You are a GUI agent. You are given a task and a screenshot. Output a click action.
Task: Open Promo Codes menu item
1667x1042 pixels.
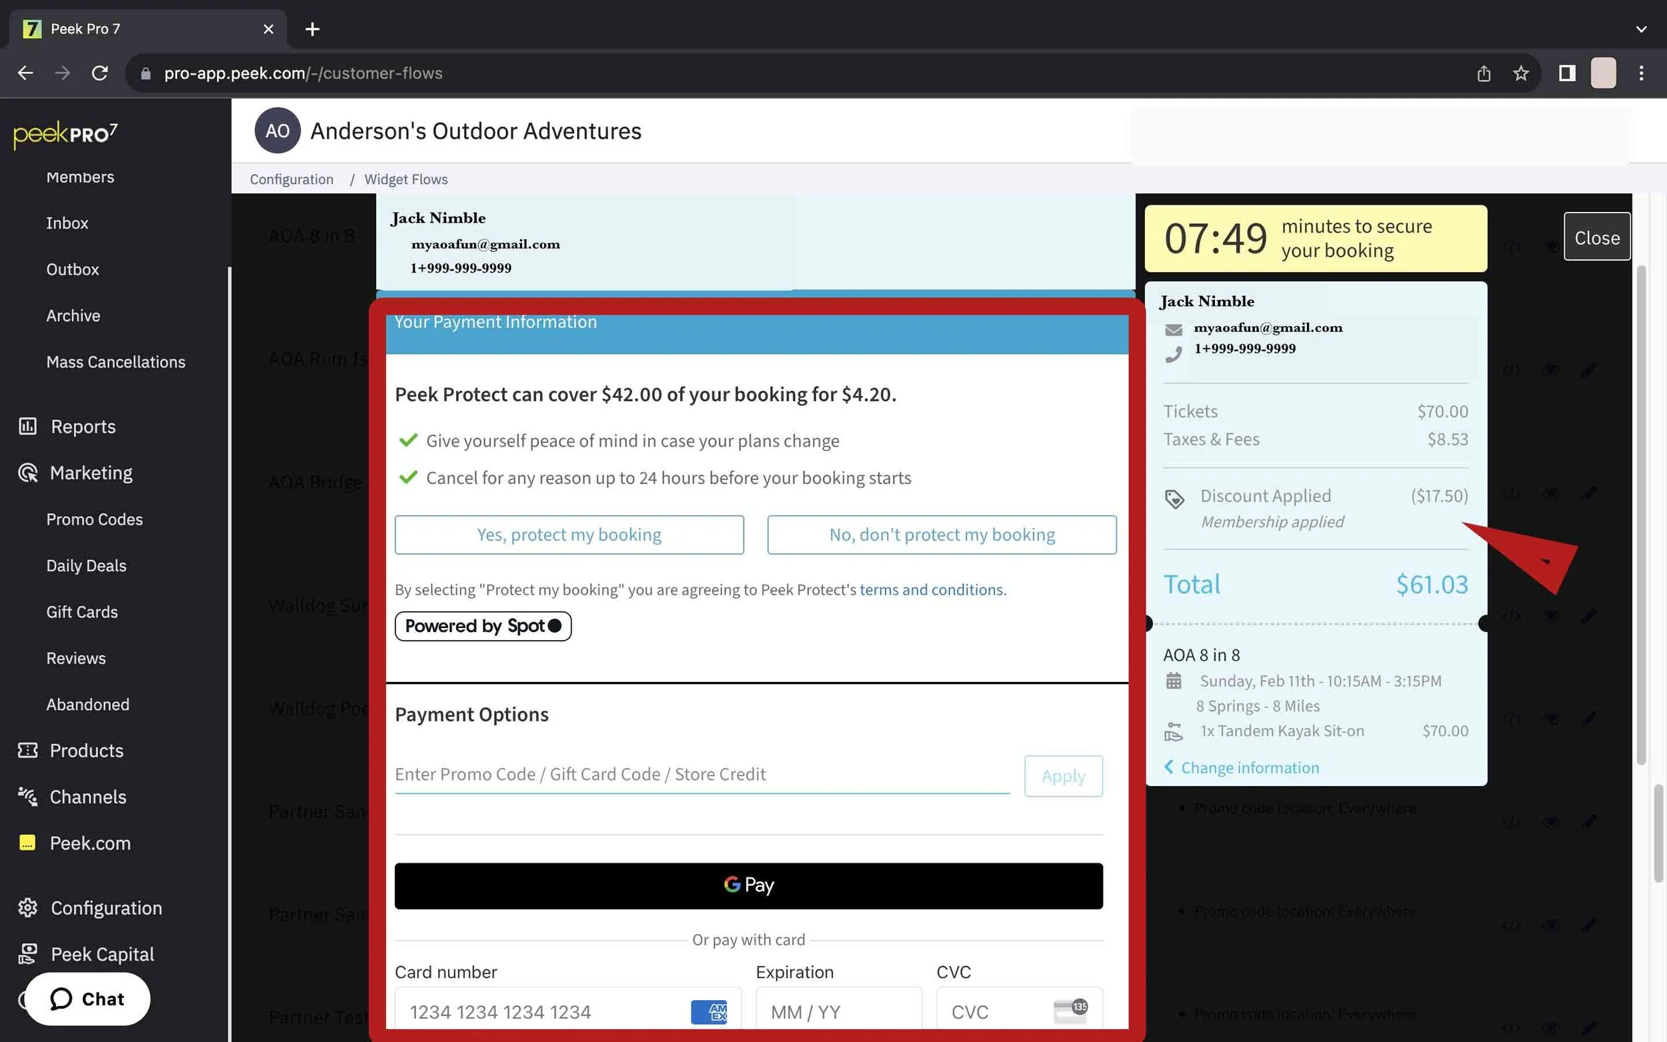point(95,519)
